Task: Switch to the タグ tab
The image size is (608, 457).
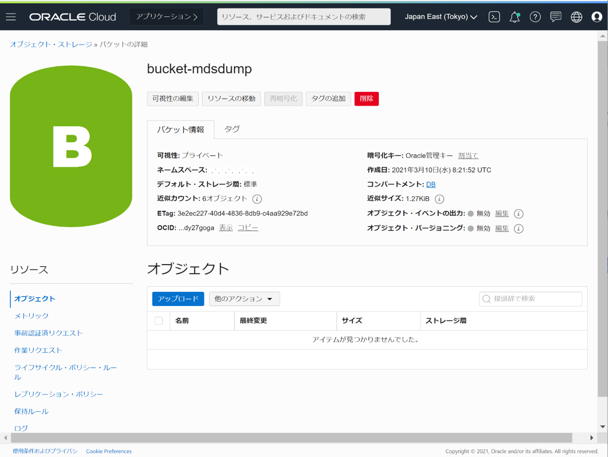Action: tap(232, 129)
